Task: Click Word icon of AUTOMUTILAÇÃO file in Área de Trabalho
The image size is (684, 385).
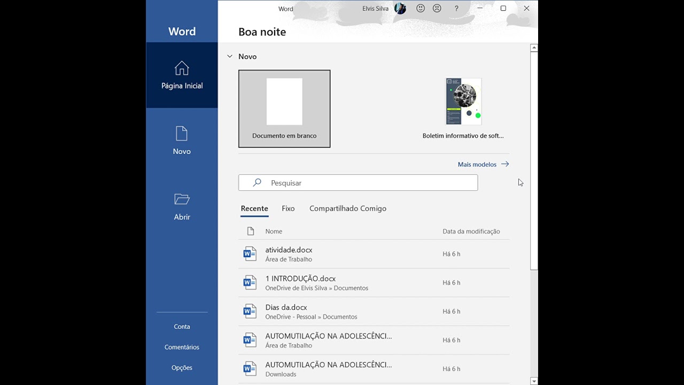Action: [250, 340]
